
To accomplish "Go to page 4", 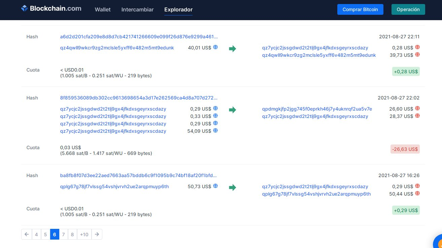I will pyautogui.click(x=36, y=234).
